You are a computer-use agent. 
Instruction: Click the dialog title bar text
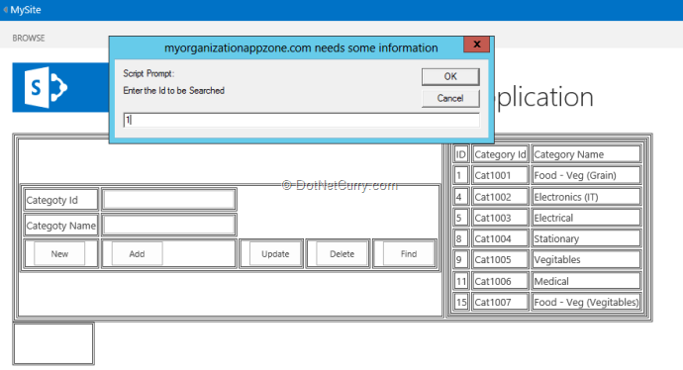(x=301, y=47)
